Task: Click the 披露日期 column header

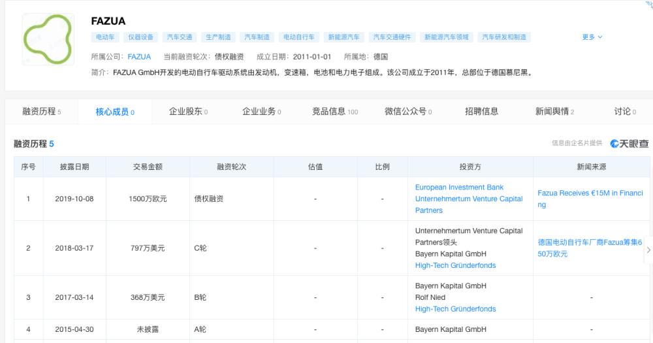Action: coord(74,167)
